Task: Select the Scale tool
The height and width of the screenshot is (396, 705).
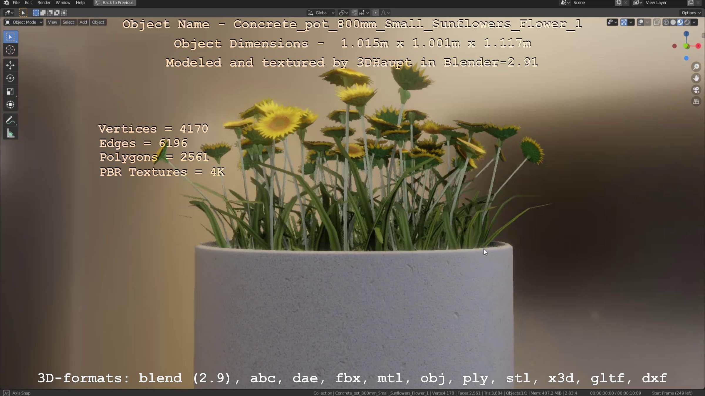Action: pyautogui.click(x=10, y=92)
